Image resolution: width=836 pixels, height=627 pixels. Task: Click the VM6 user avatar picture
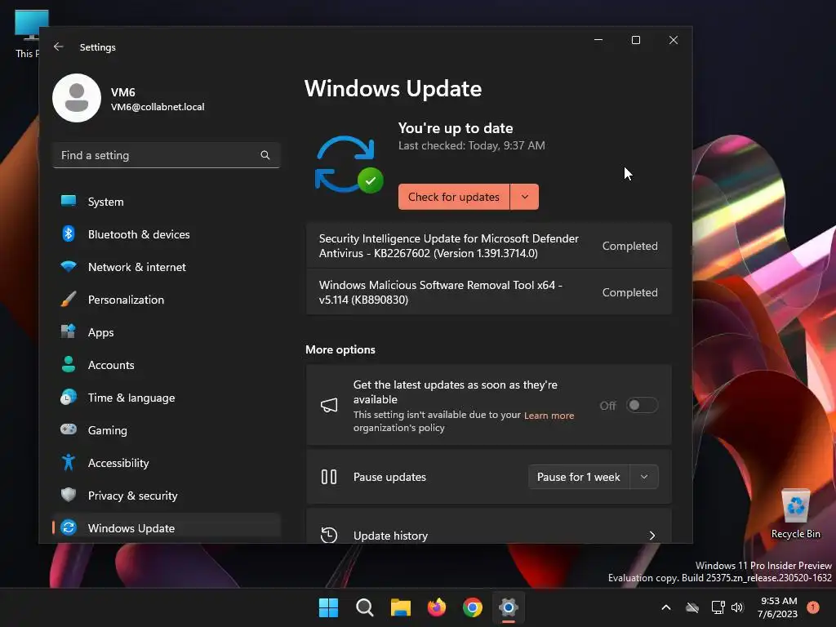tap(77, 98)
